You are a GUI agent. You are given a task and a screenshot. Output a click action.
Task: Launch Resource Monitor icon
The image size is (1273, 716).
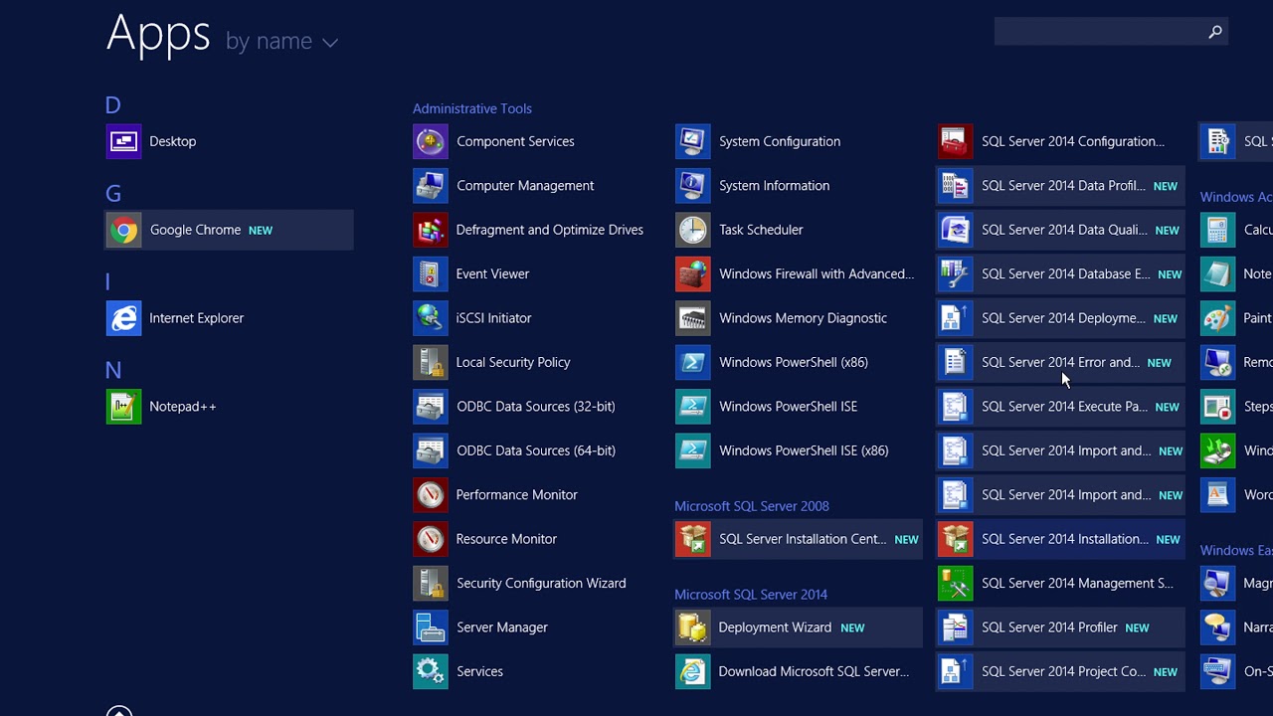tap(431, 539)
